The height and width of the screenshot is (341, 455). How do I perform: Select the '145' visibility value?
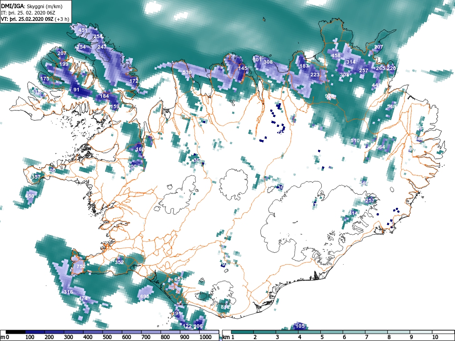243,68
